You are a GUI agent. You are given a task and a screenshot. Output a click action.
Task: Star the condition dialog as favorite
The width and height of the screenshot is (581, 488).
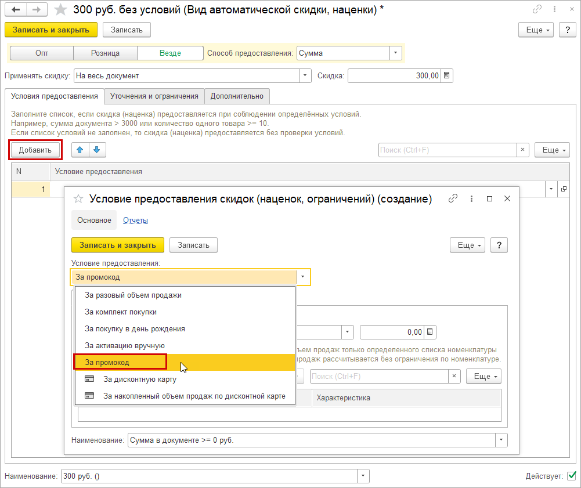(x=78, y=198)
